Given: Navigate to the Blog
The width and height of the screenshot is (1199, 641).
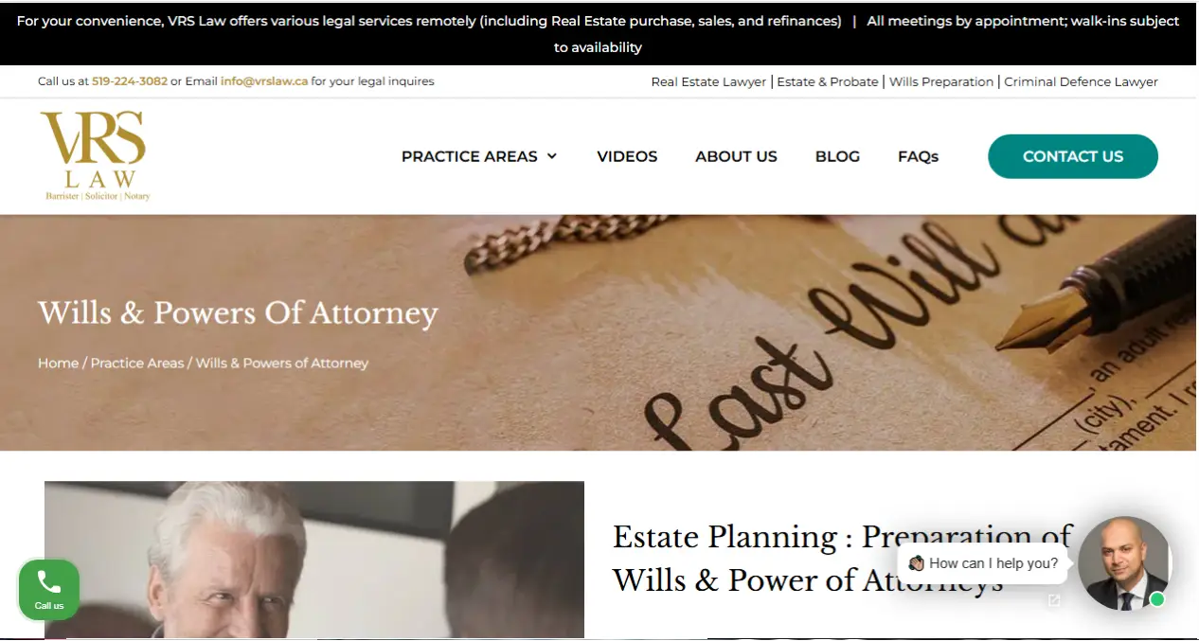Looking at the screenshot, I should [x=837, y=156].
